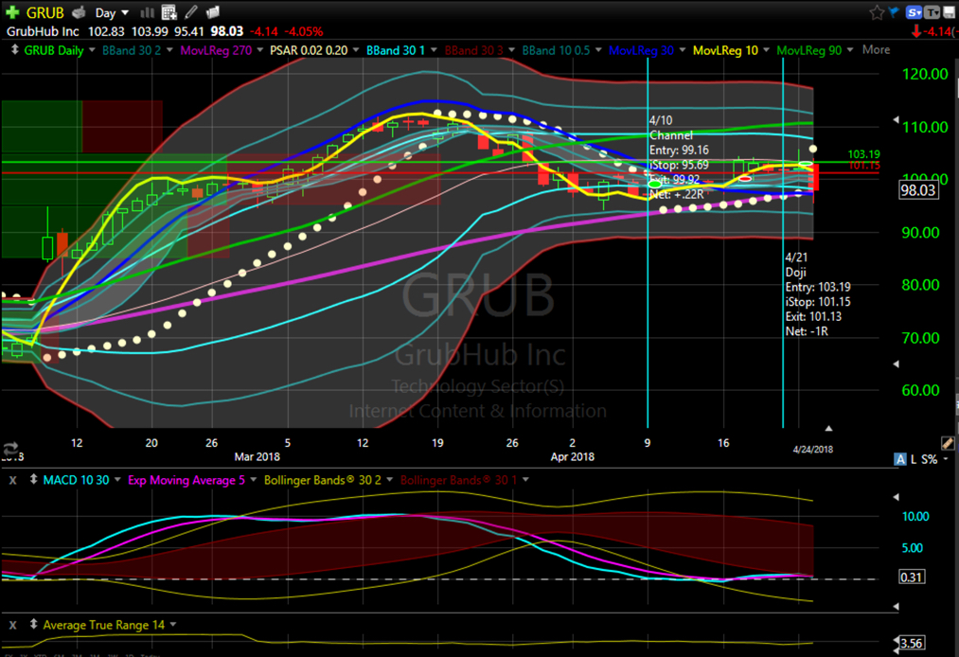Screen dimensions: 959x657
Task: Click the 120.00 price scale label
Action: [x=925, y=74]
